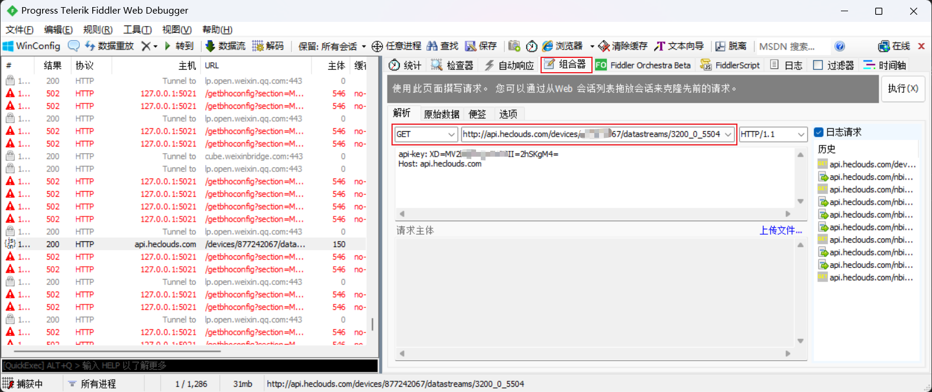Click the red X at toolbar end
Viewport: 932px width, 392px height.
(x=921, y=46)
